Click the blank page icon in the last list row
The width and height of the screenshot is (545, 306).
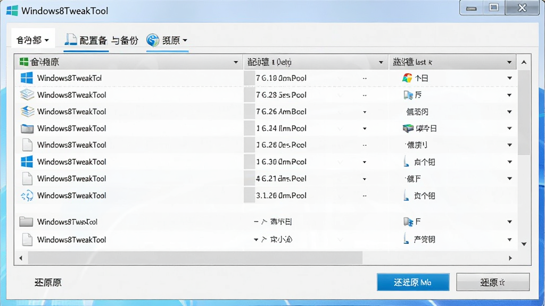[x=27, y=240]
